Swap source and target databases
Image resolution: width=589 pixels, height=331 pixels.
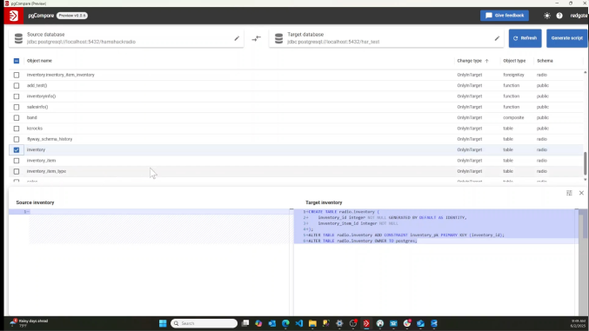click(256, 38)
